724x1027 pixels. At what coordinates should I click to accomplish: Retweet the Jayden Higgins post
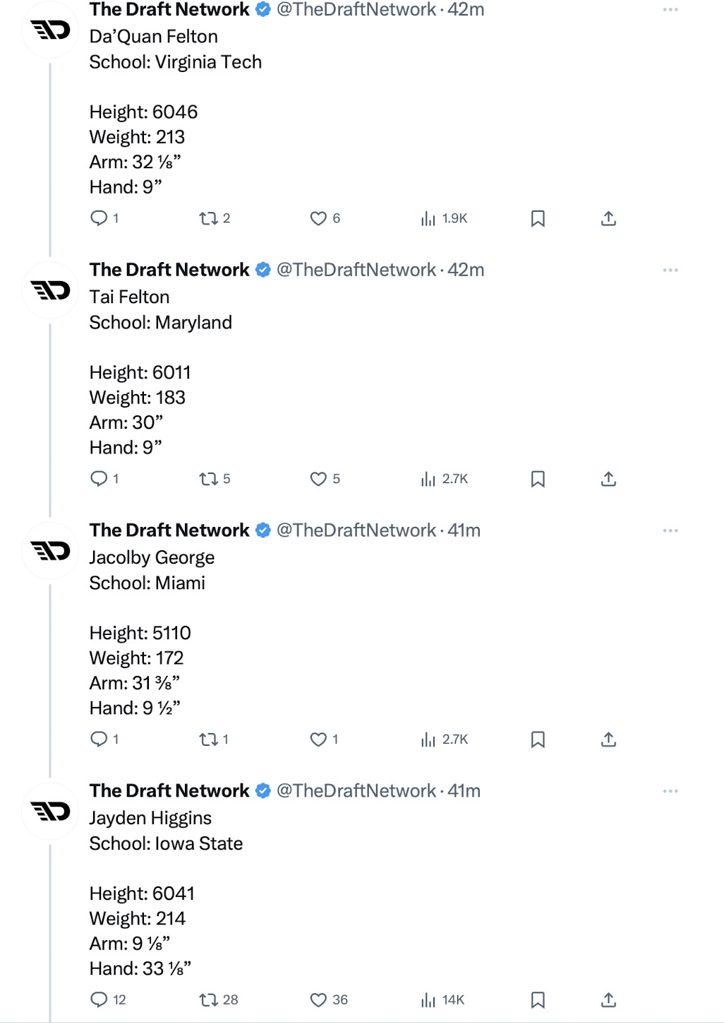pos(208,999)
